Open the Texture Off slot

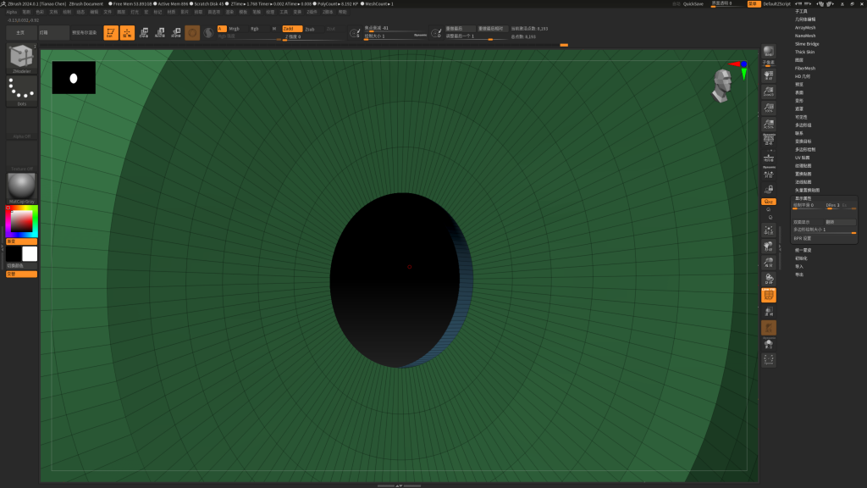tap(21, 156)
